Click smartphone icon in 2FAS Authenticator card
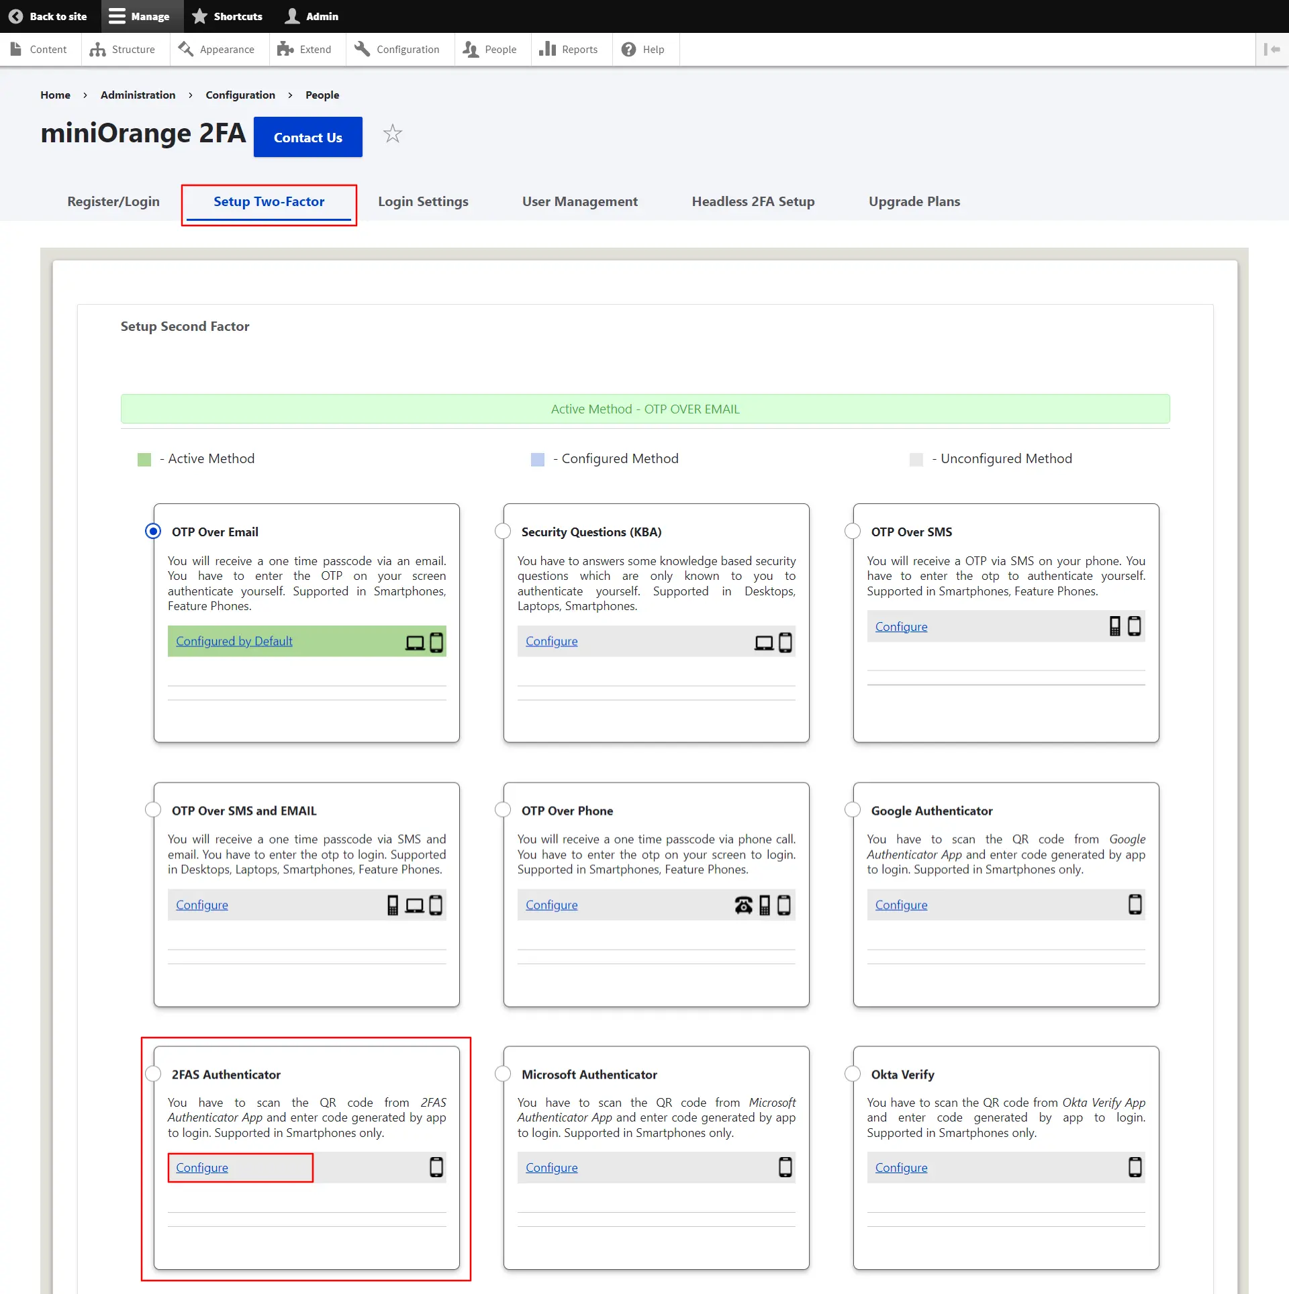Screen dimensions: 1289x1294 (x=436, y=1167)
